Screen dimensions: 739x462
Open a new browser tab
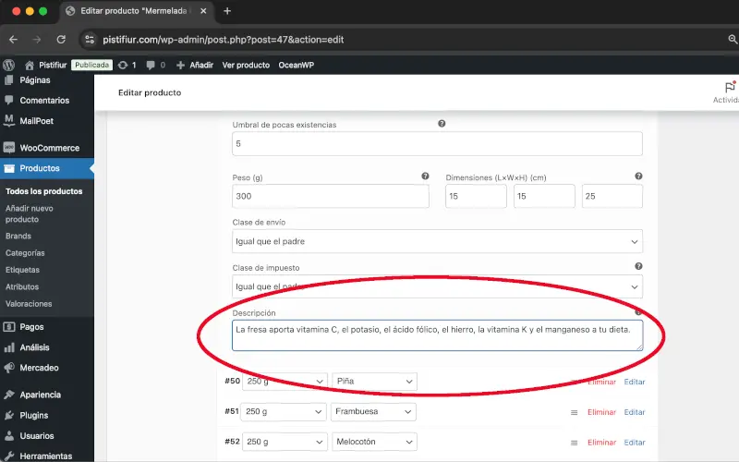227,11
